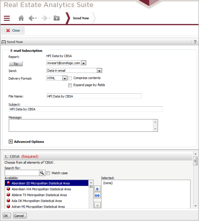This screenshot has width=199, height=221.
Task: Click (none) in Selected list
Action: pyautogui.click(x=108, y=183)
